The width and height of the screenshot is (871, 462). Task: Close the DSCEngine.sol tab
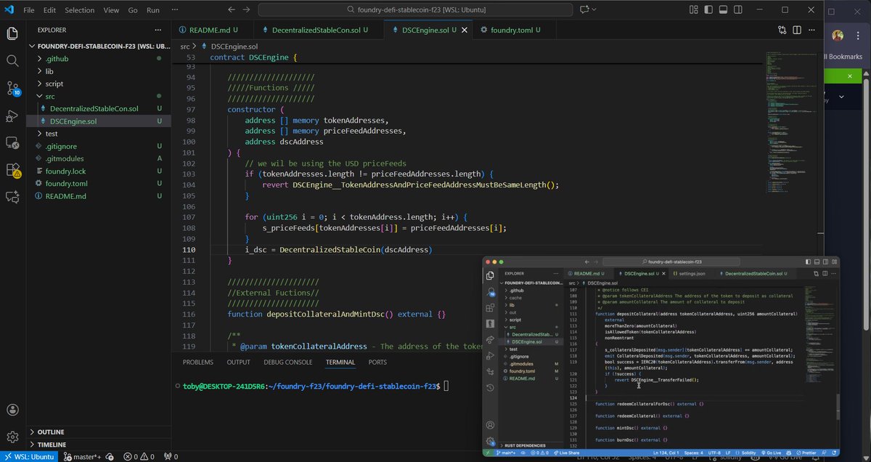tap(464, 31)
